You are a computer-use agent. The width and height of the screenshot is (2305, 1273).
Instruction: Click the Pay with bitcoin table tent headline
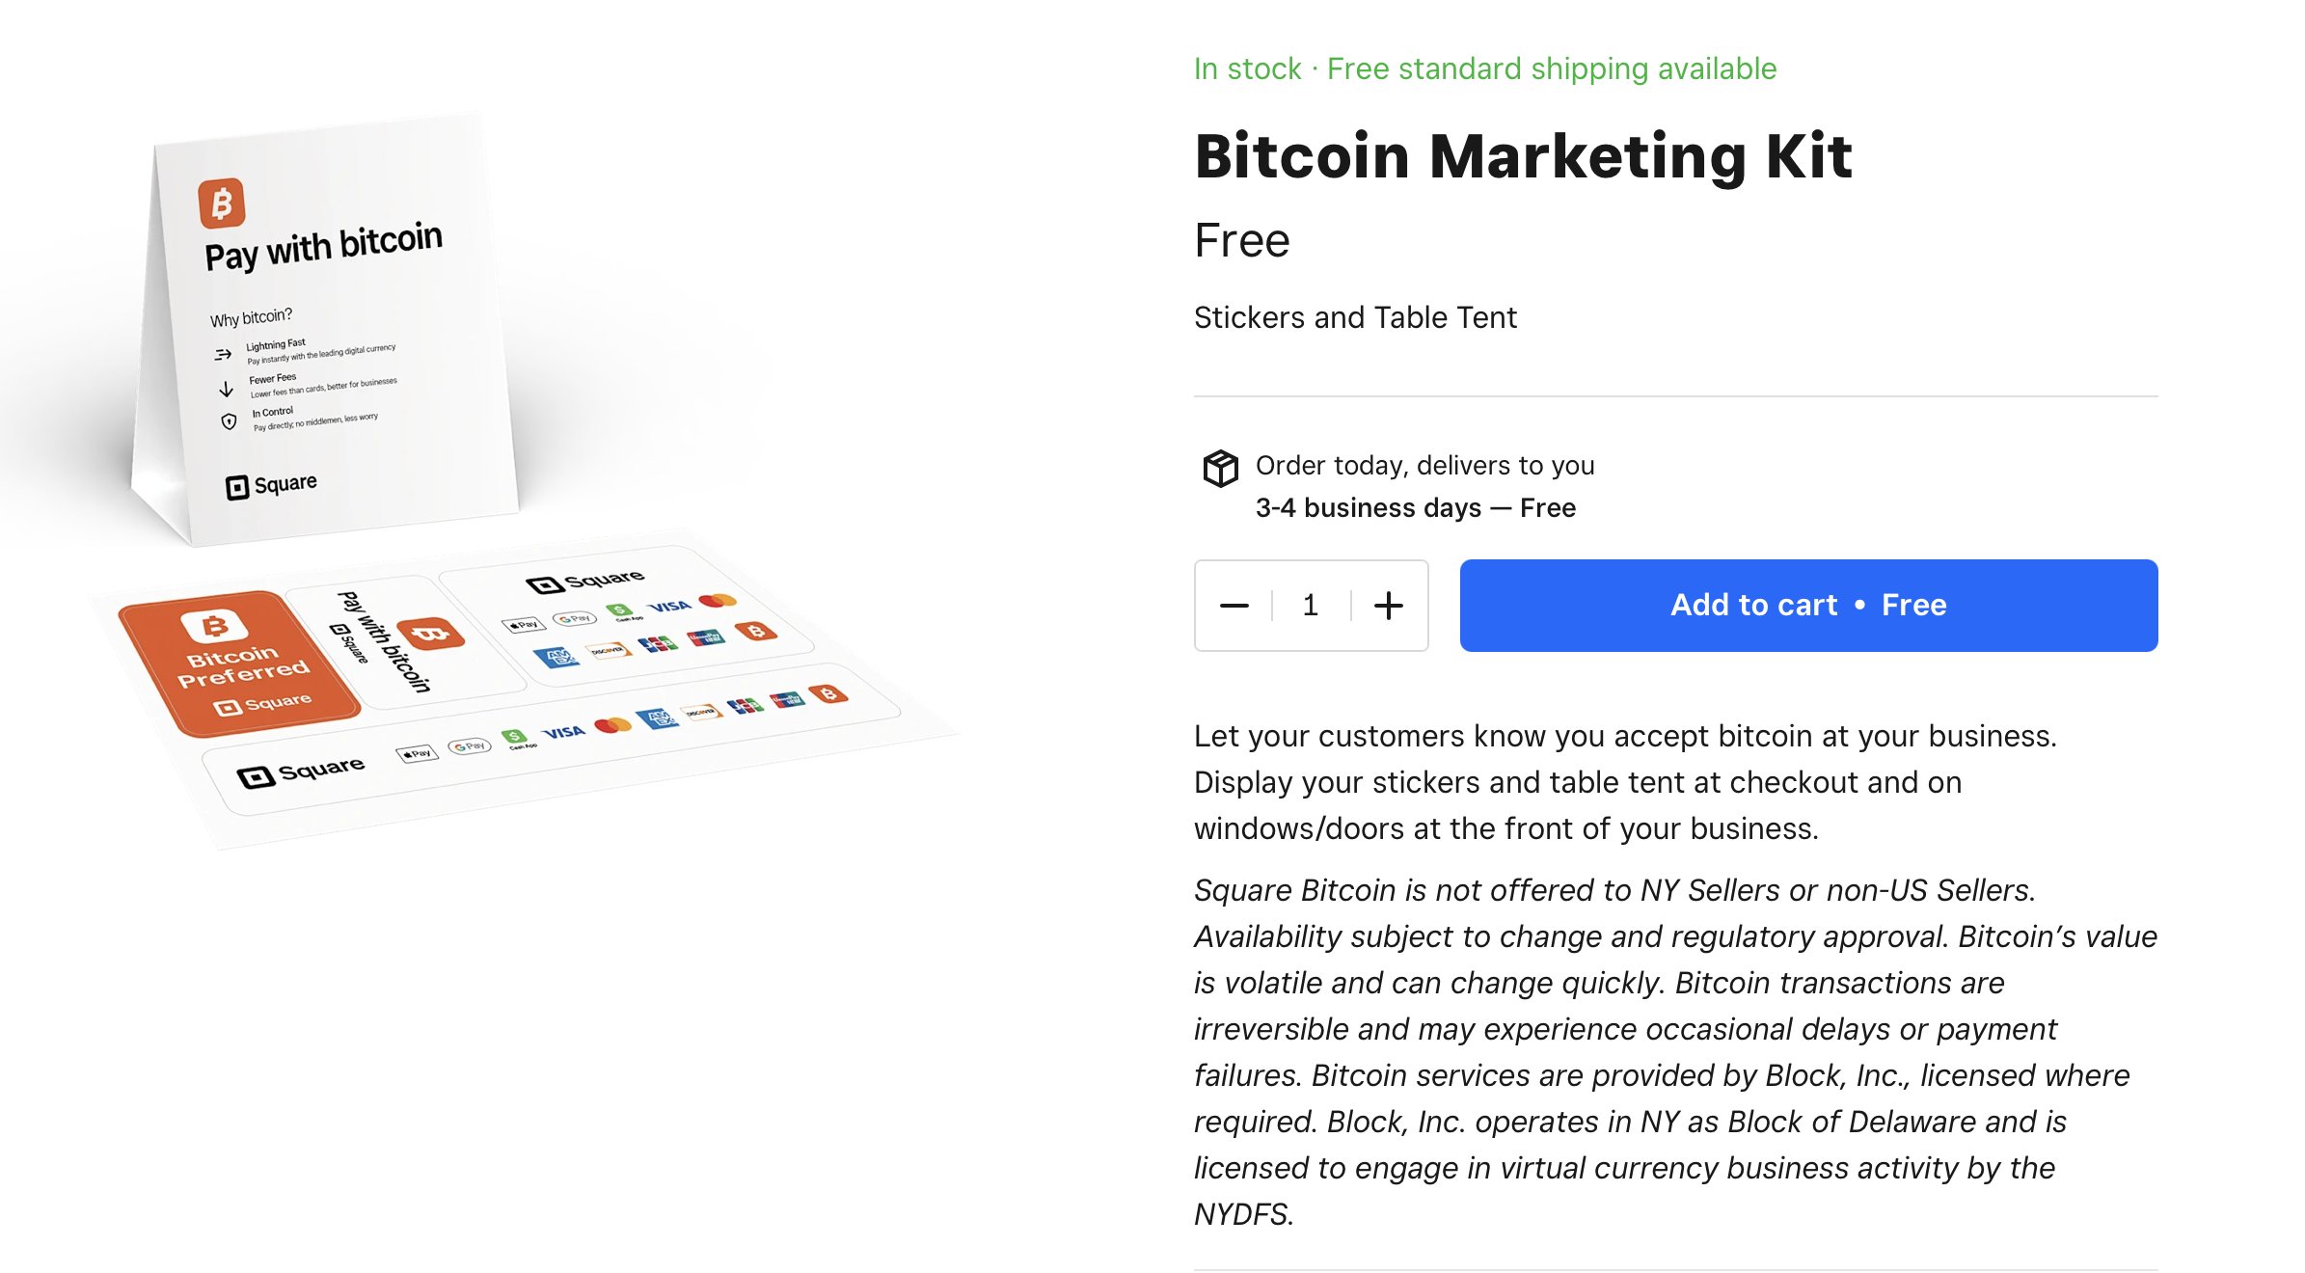tap(323, 247)
